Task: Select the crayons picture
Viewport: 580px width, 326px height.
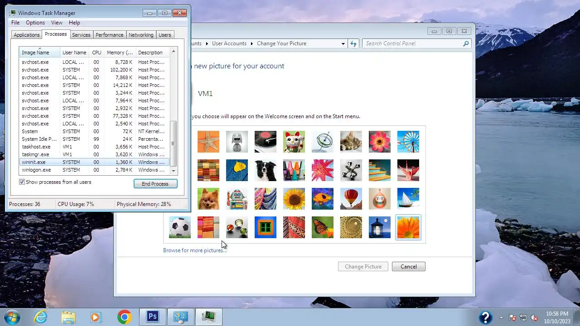Action: 294,170
